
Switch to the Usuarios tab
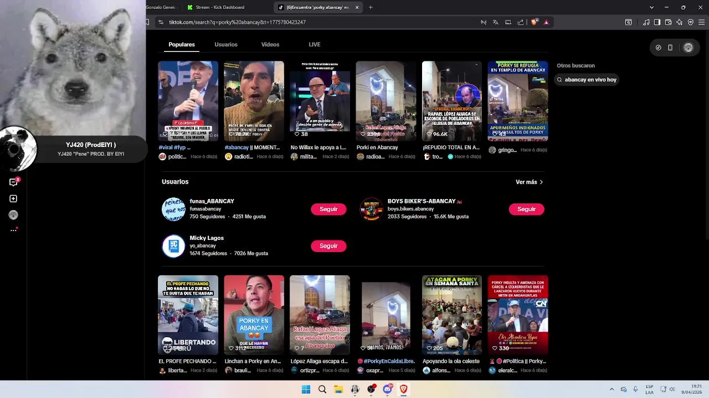pyautogui.click(x=226, y=44)
